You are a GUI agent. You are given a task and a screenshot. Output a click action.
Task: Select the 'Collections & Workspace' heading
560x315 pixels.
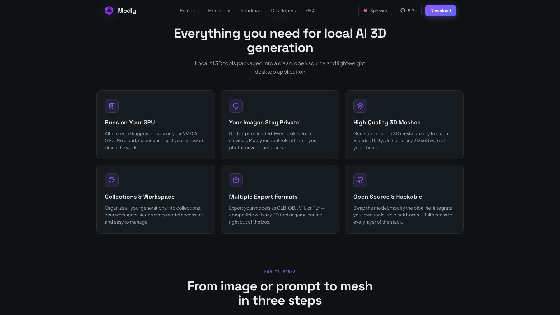[140, 197]
